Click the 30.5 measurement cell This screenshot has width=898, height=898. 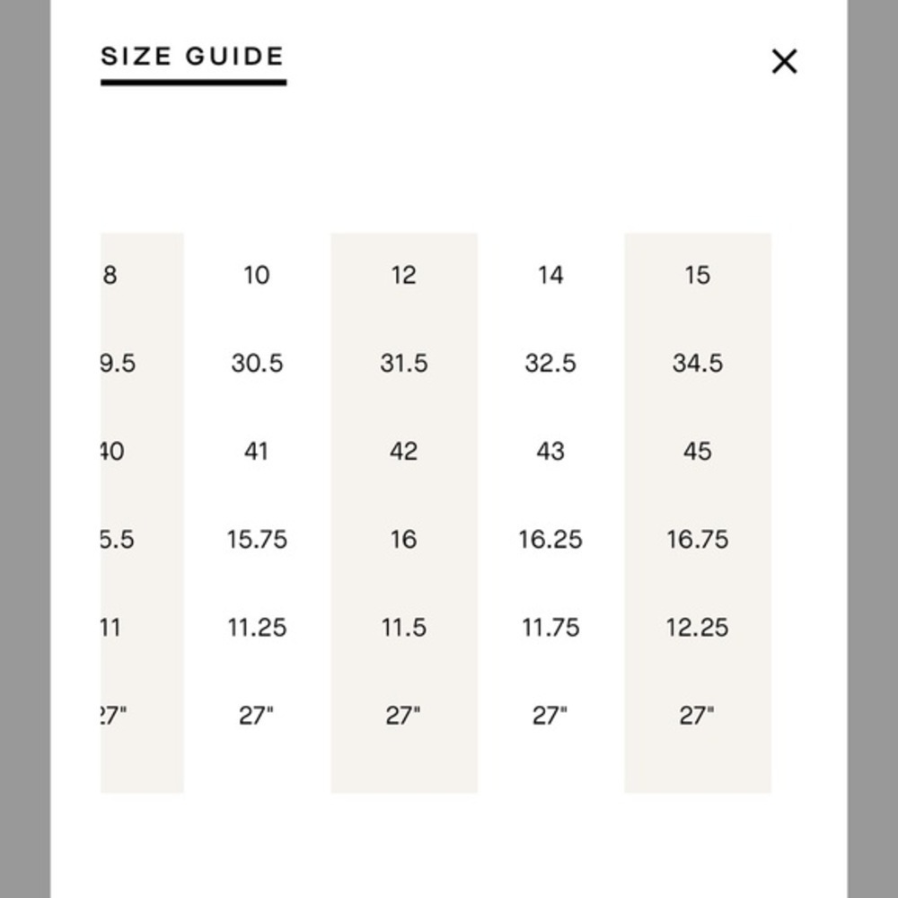(x=257, y=363)
